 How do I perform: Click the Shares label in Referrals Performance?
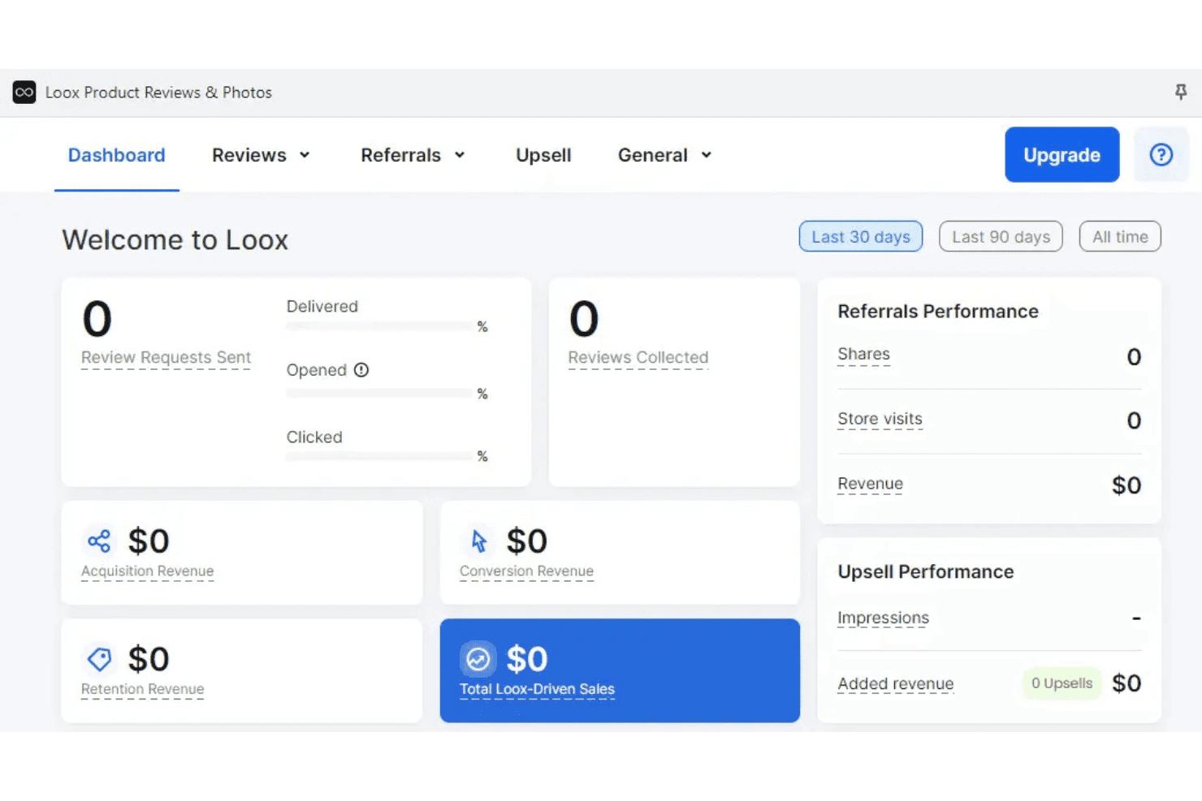(x=863, y=355)
